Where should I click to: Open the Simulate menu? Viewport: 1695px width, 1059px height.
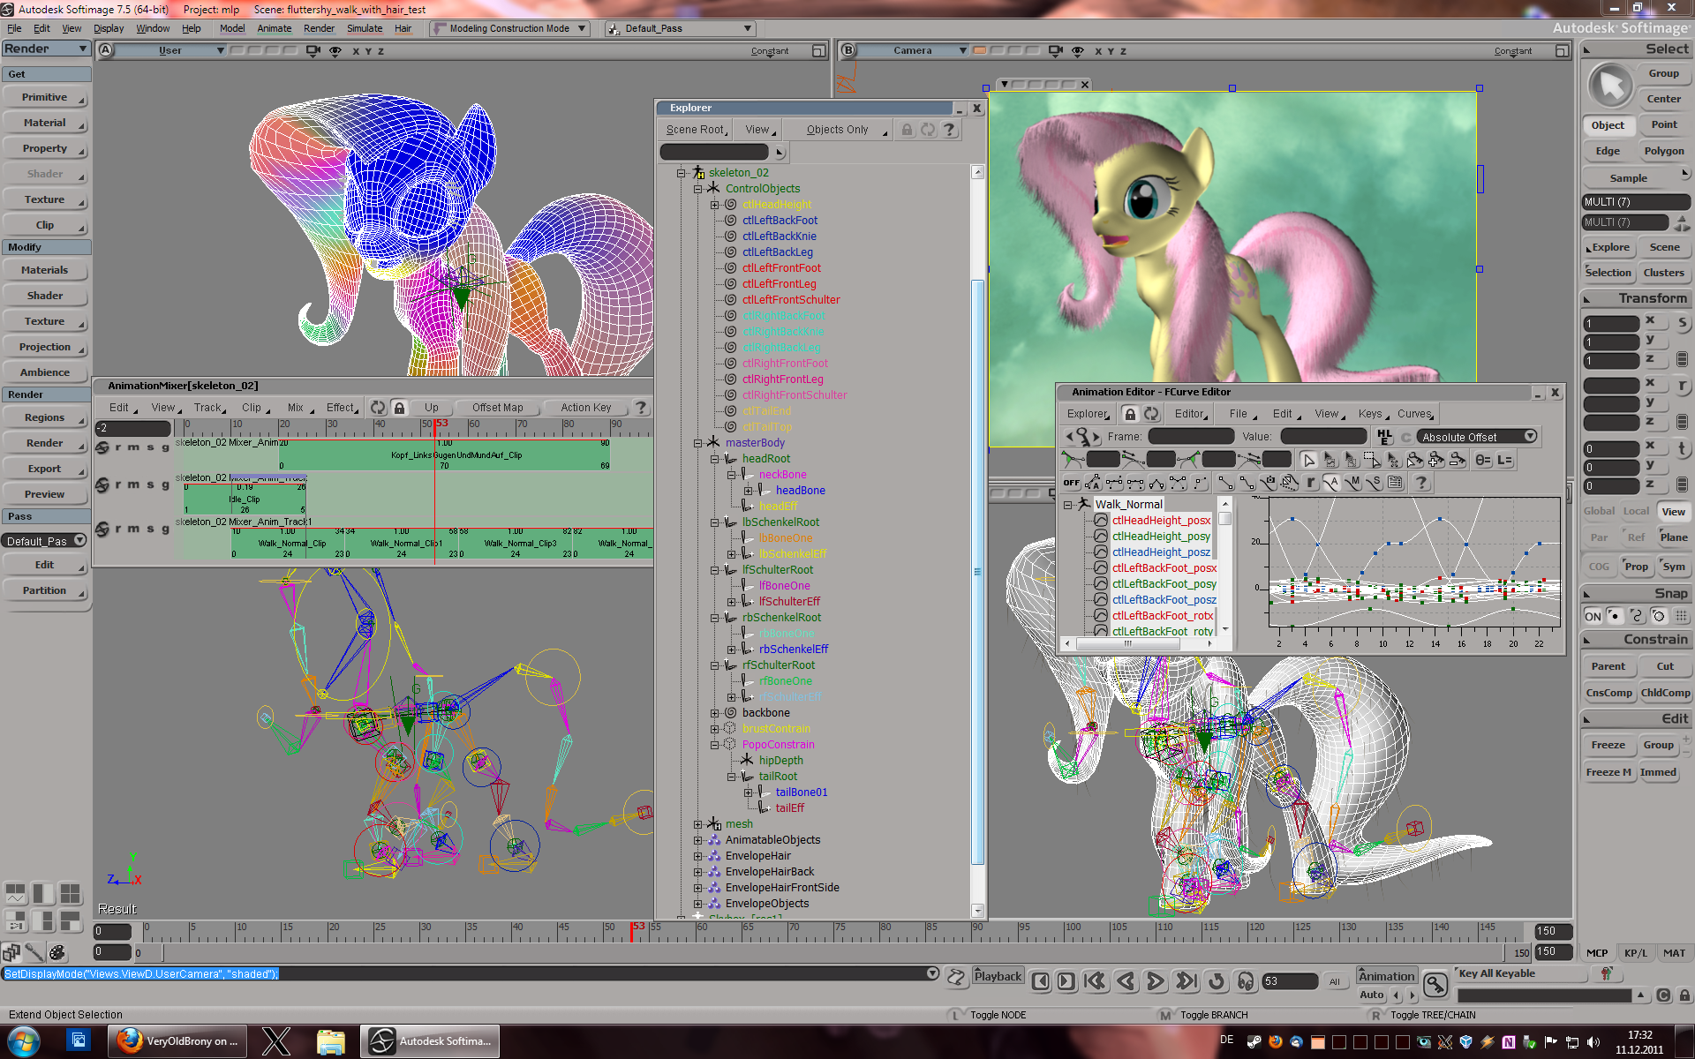(x=365, y=28)
